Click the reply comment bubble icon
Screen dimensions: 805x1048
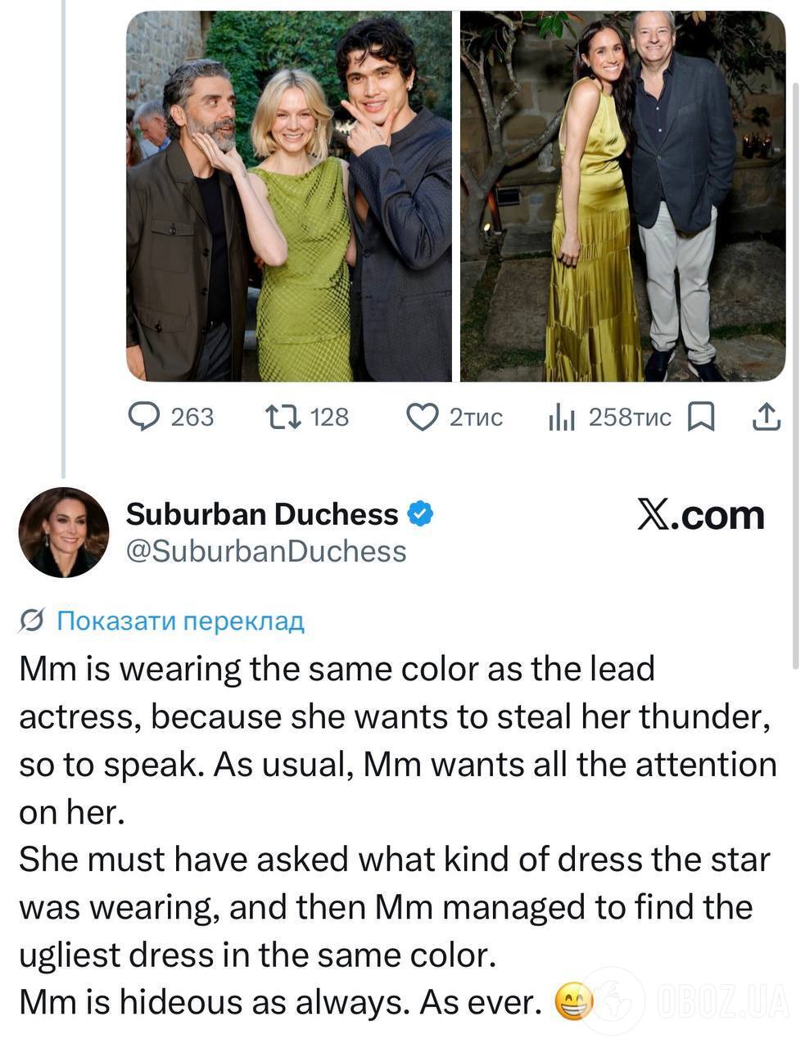tap(144, 418)
